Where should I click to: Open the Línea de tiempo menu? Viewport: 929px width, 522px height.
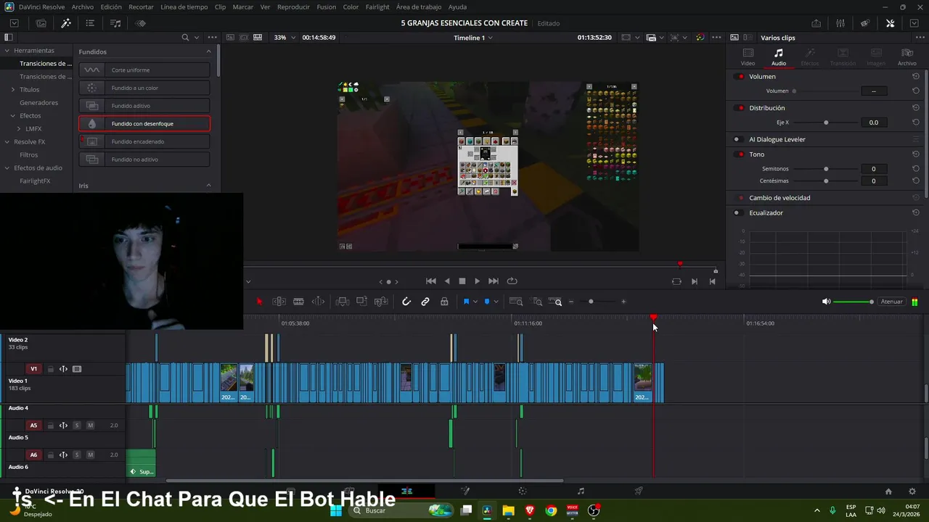tap(184, 7)
